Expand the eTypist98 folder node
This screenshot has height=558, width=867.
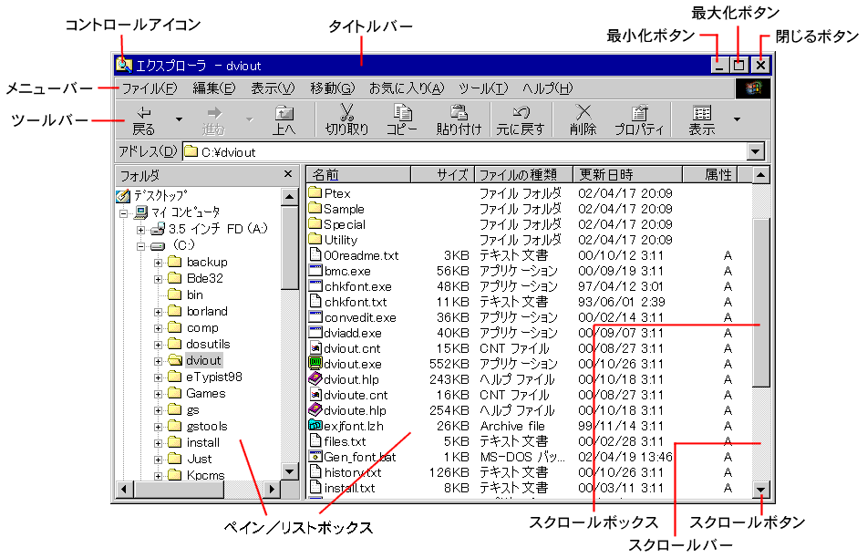coord(158,377)
